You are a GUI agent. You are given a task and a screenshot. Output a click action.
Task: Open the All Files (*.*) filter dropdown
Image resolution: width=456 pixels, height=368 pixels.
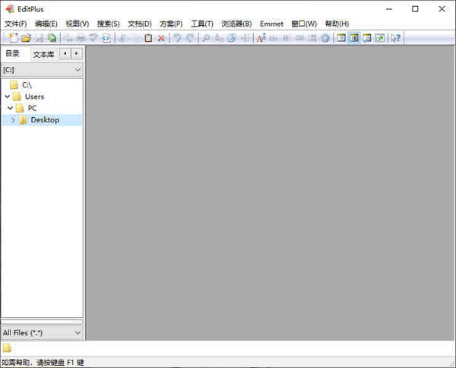pos(42,332)
